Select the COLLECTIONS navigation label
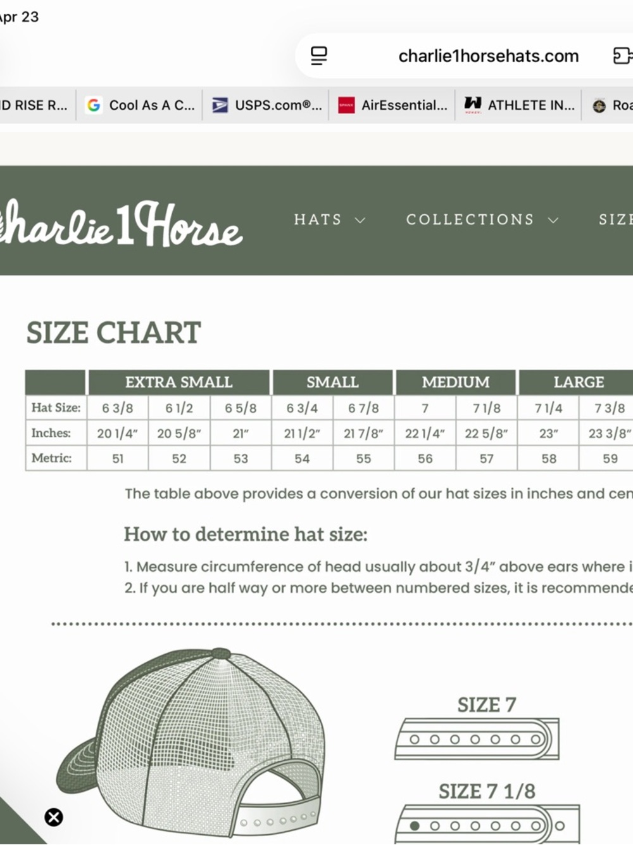Screen dimensions: 633x845 [470, 219]
